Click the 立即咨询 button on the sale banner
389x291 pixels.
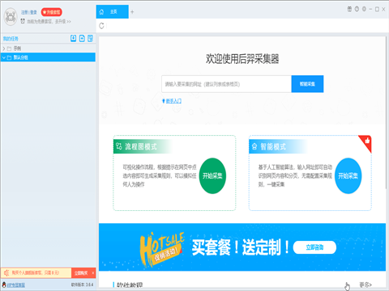314,247
